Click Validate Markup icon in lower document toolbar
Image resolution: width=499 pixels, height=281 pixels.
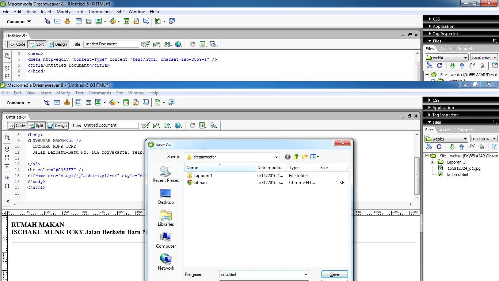point(156,125)
